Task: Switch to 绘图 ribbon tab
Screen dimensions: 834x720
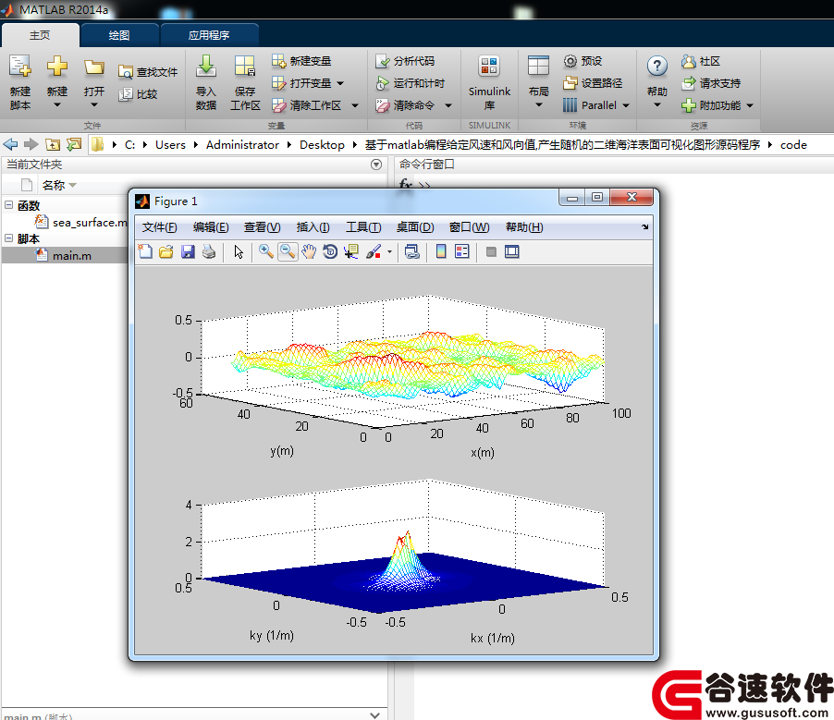Action: point(119,35)
